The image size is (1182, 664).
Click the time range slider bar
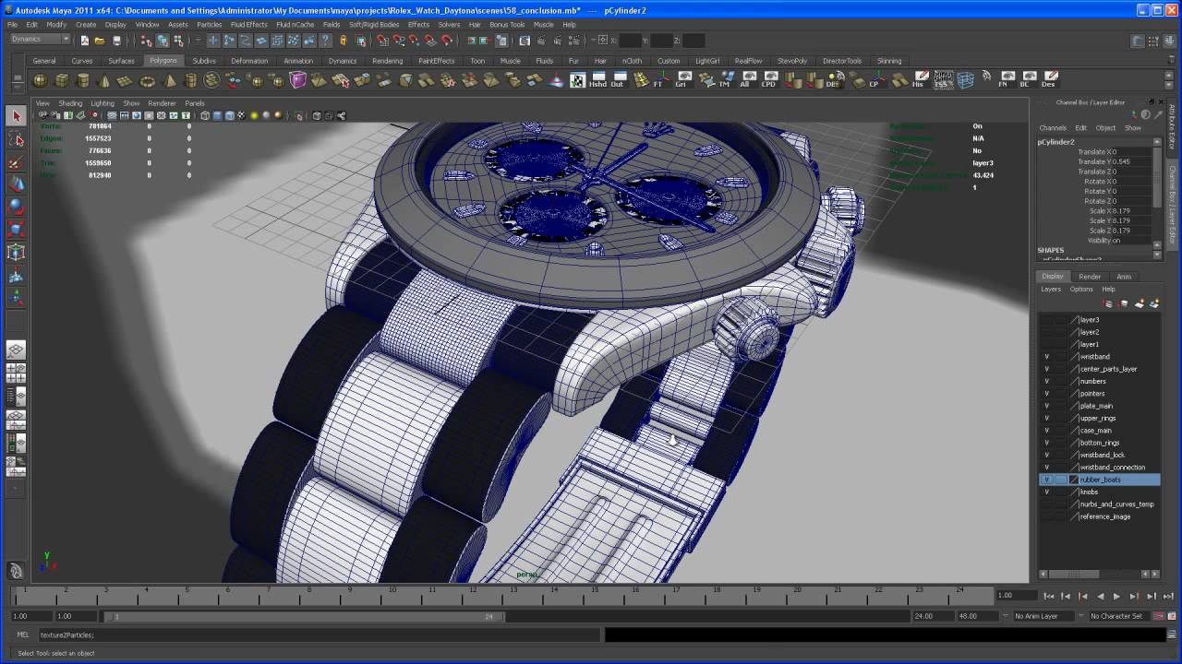(x=304, y=616)
